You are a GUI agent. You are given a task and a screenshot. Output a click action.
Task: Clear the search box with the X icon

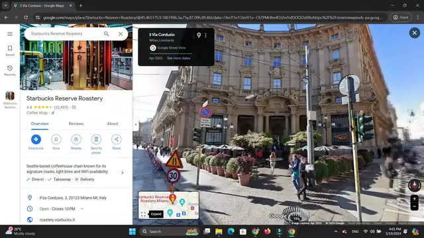121,34
